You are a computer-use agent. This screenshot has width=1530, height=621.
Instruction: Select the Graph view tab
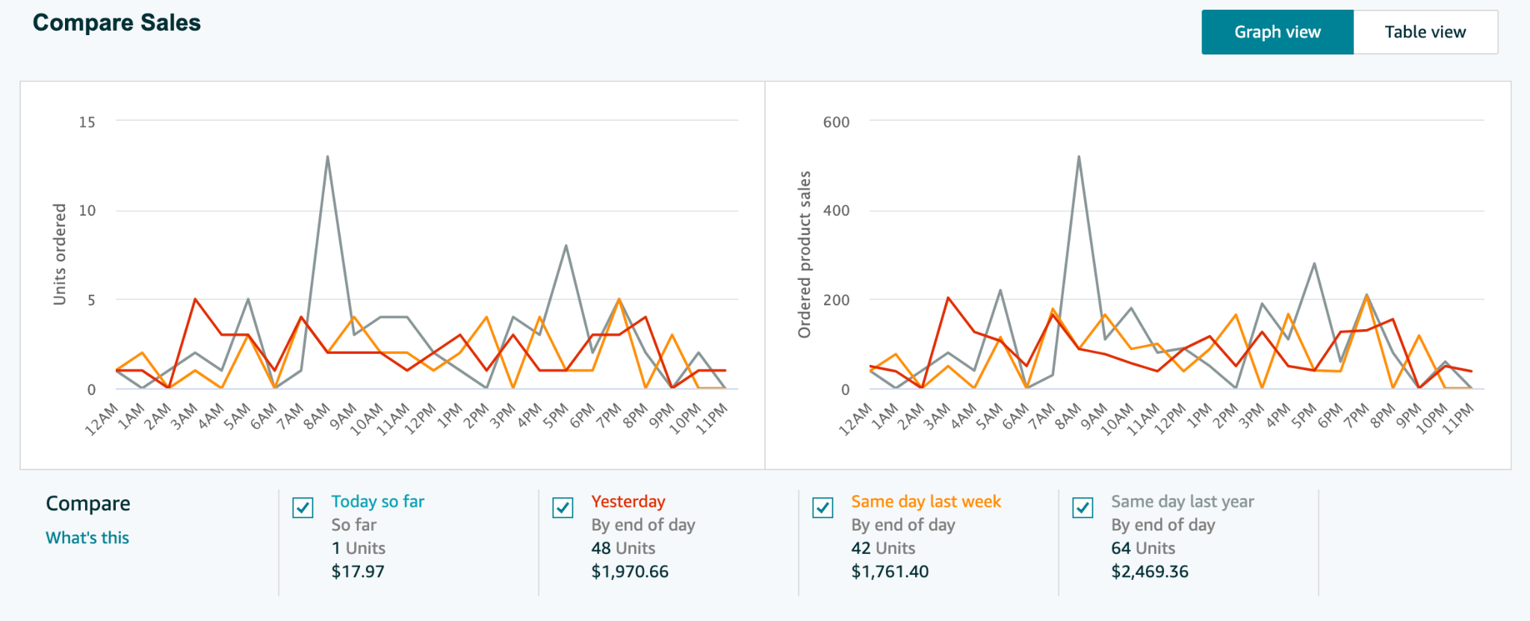coord(1276,31)
